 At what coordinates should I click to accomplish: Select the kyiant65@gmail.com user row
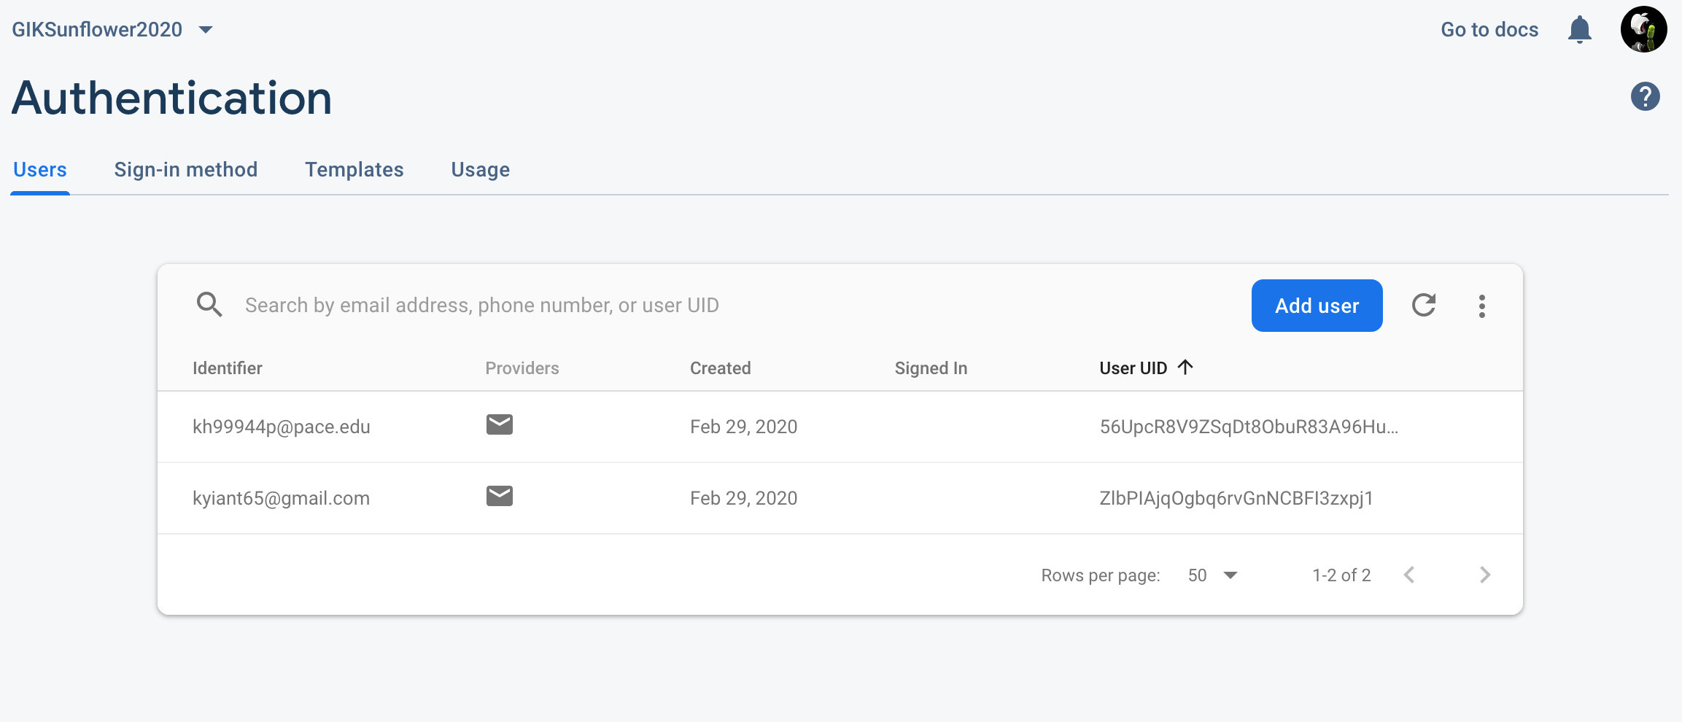pyautogui.click(x=839, y=498)
